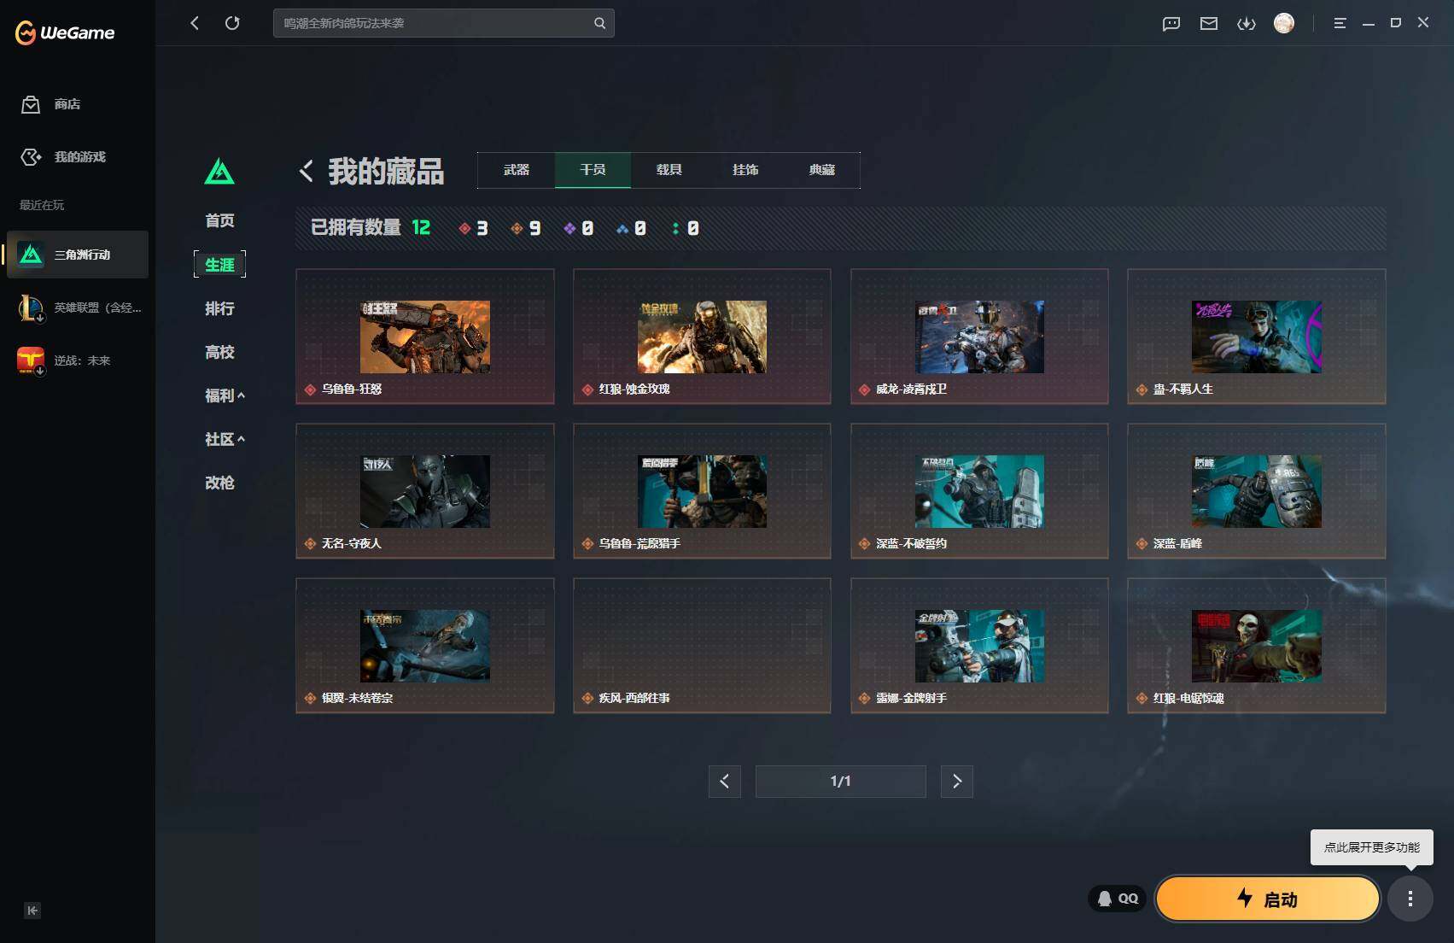Open the 疾风-西部往事 skin card

702,646
